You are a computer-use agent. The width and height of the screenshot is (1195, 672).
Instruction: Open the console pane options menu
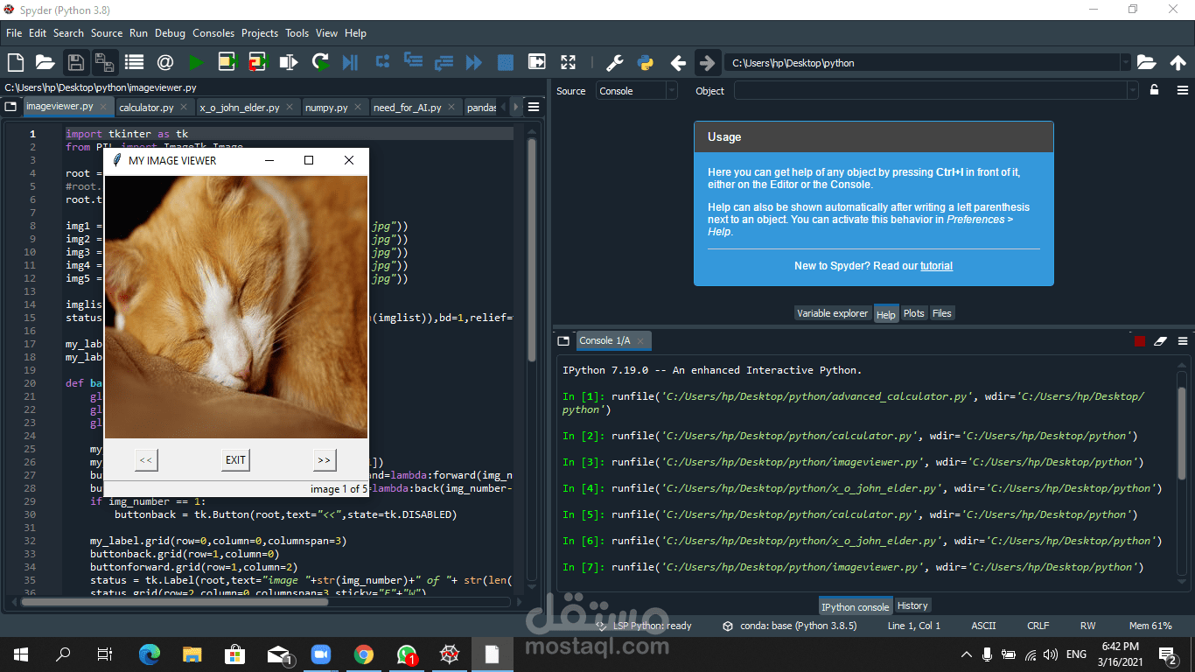[1183, 340]
